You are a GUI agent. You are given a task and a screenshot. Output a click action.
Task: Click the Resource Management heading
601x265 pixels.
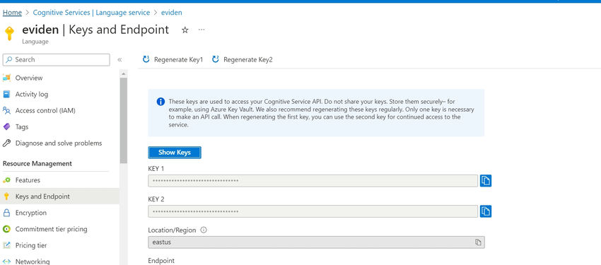point(37,163)
